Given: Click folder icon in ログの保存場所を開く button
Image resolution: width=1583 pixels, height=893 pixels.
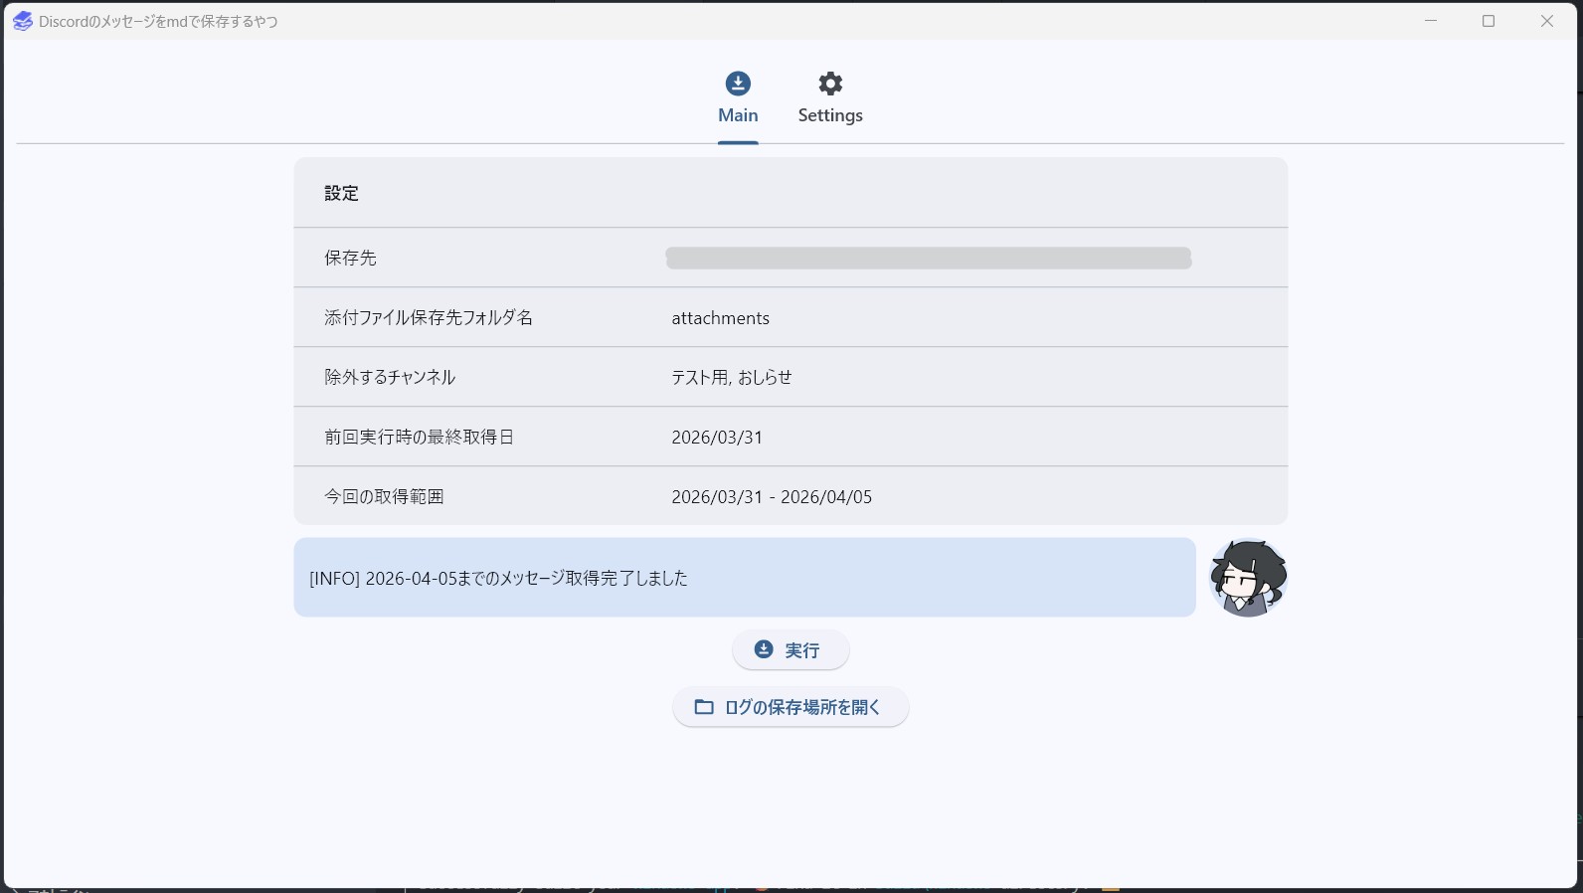Looking at the screenshot, I should click(x=704, y=707).
